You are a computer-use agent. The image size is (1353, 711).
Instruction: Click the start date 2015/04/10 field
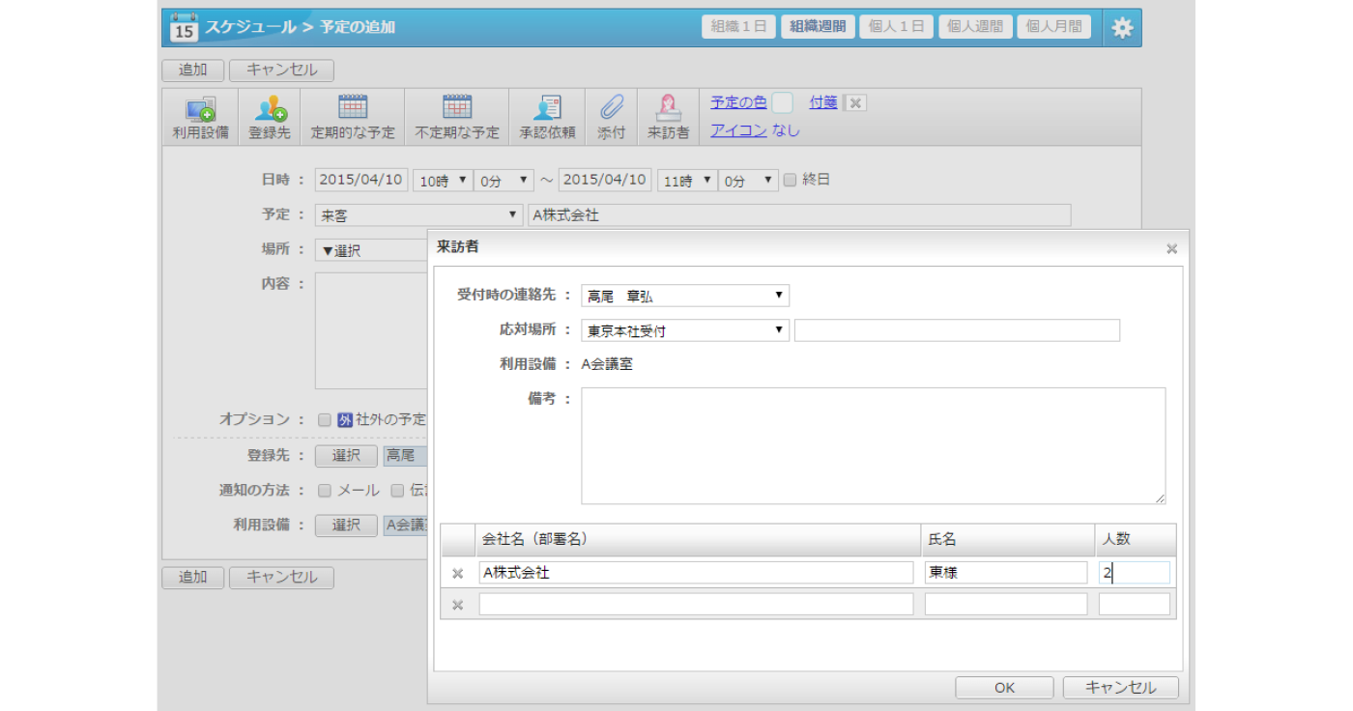tap(361, 180)
